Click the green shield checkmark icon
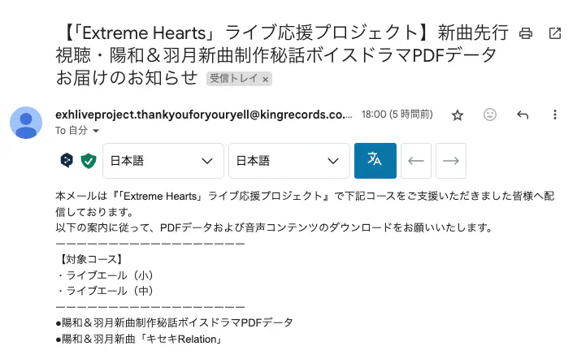This screenshot has height=359, width=577. coord(89,161)
